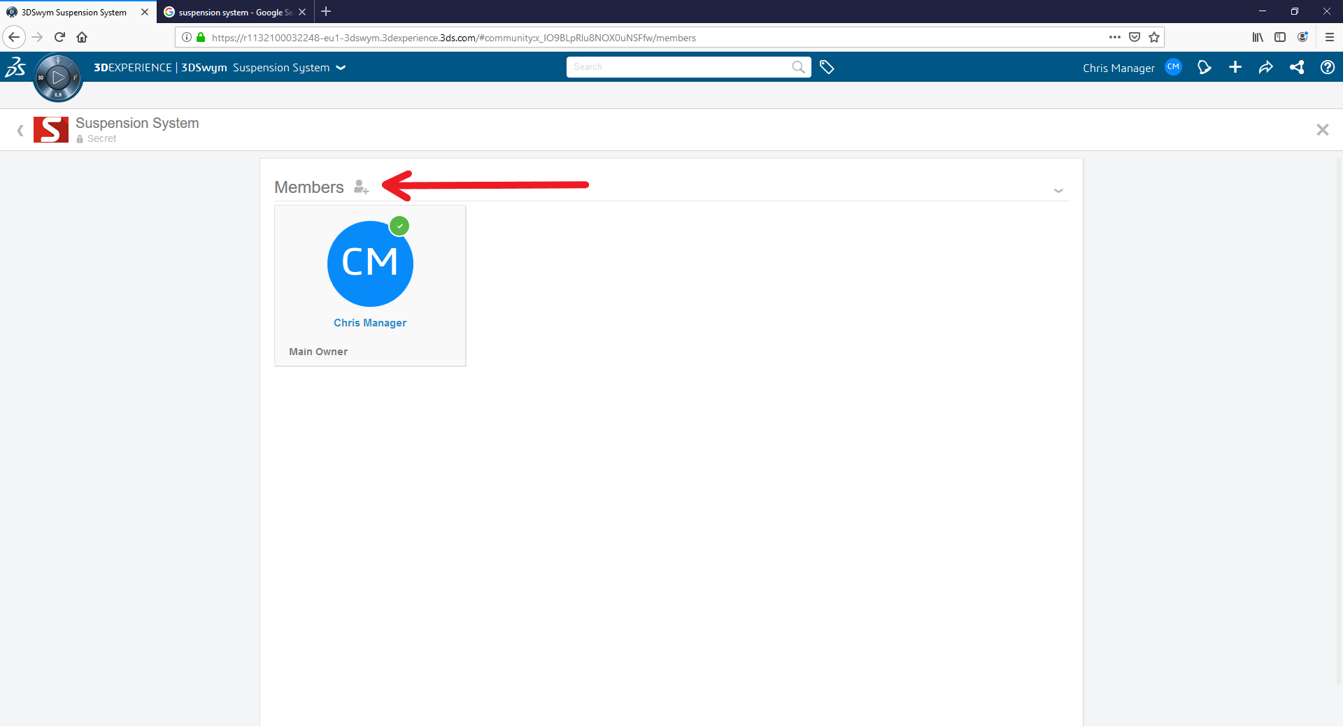Collapse the Members section chevron
1343x727 pixels.
[x=1058, y=190]
